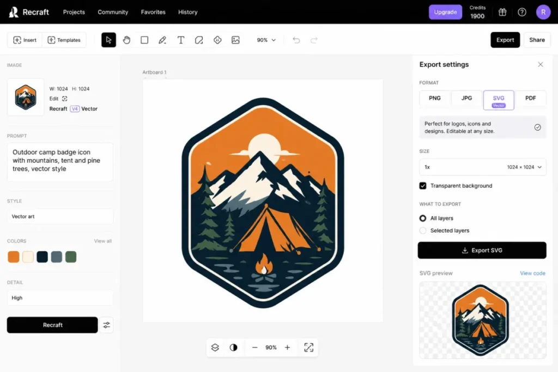Click the Edit link under dimensions

(x=54, y=99)
